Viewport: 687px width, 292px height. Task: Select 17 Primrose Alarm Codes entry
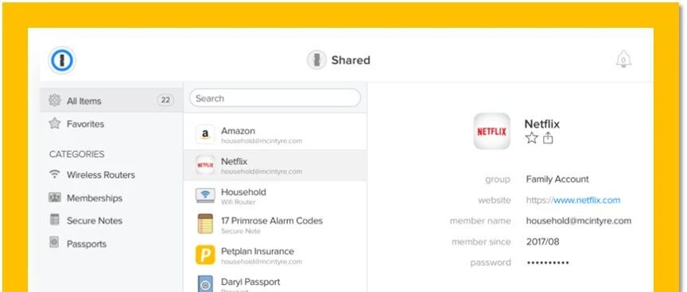275,225
